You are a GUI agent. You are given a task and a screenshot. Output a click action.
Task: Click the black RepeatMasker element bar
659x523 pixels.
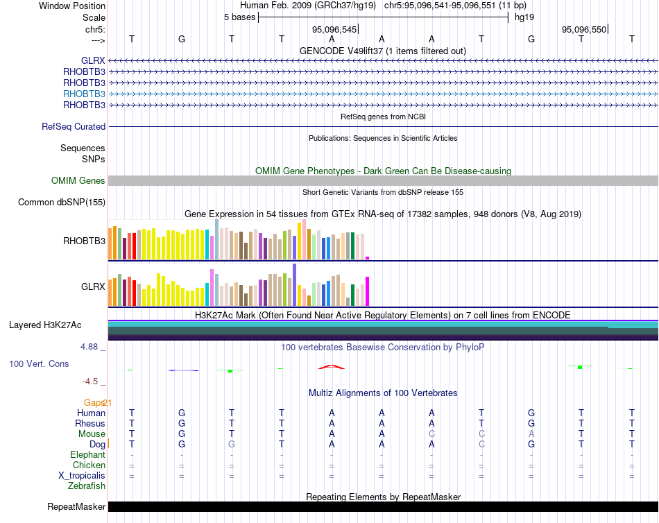pyautogui.click(x=382, y=507)
